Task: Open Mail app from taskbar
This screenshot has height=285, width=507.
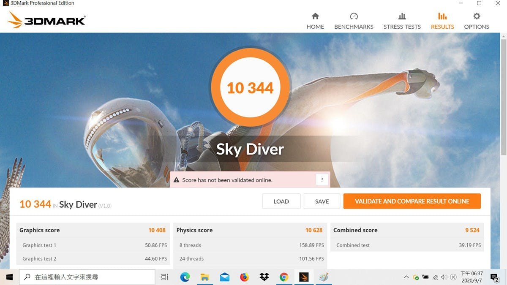Action: point(225,277)
